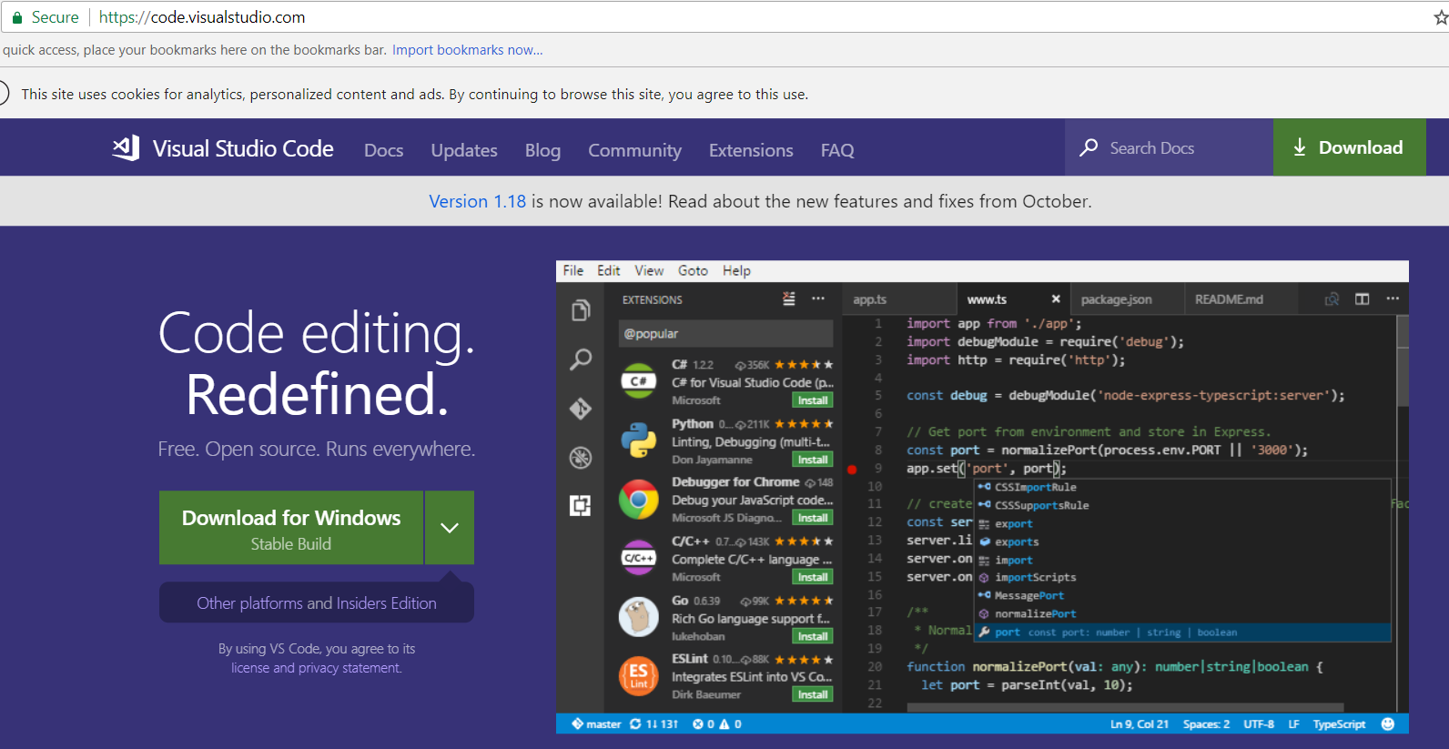Click the Visual Studio Code logo icon
The width and height of the screenshot is (1449, 749).
[x=126, y=148]
